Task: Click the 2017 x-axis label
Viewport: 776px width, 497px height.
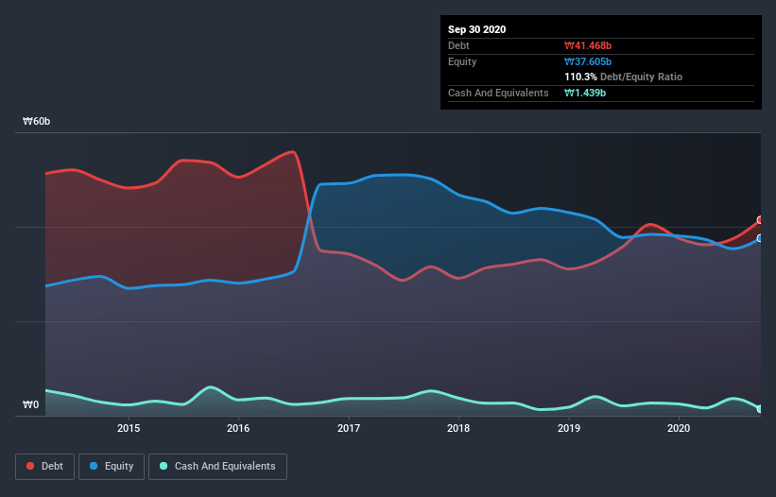Action: point(349,428)
